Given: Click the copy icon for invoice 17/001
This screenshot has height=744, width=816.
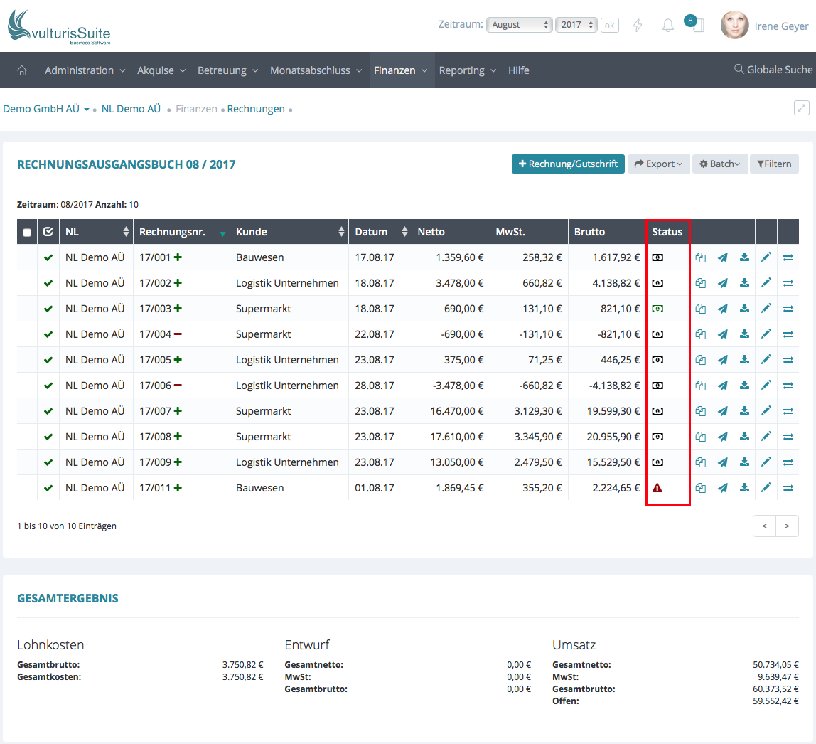Looking at the screenshot, I should point(701,257).
